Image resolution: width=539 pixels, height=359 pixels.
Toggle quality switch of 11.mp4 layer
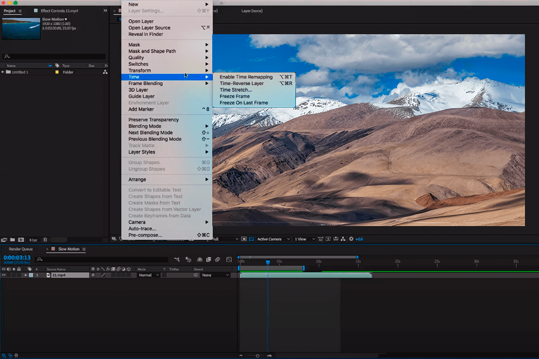point(103,275)
